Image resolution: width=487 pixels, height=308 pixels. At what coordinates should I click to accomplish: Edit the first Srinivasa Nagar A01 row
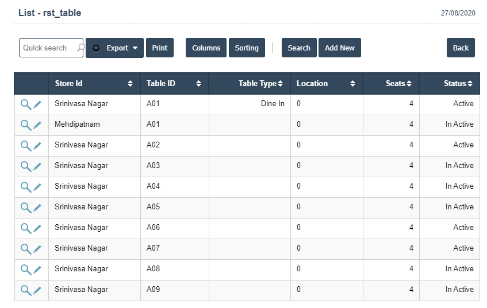37,104
